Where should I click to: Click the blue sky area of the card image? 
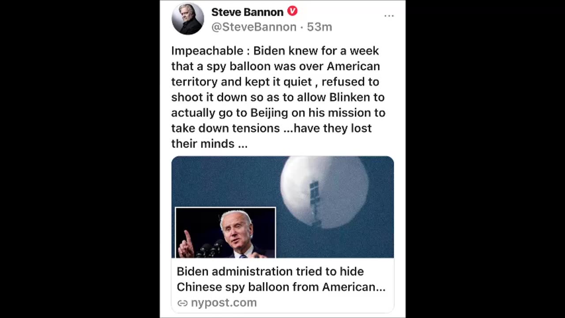pos(225,181)
